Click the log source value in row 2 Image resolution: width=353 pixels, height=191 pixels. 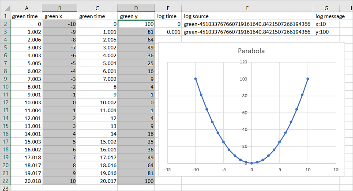coord(247,24)
